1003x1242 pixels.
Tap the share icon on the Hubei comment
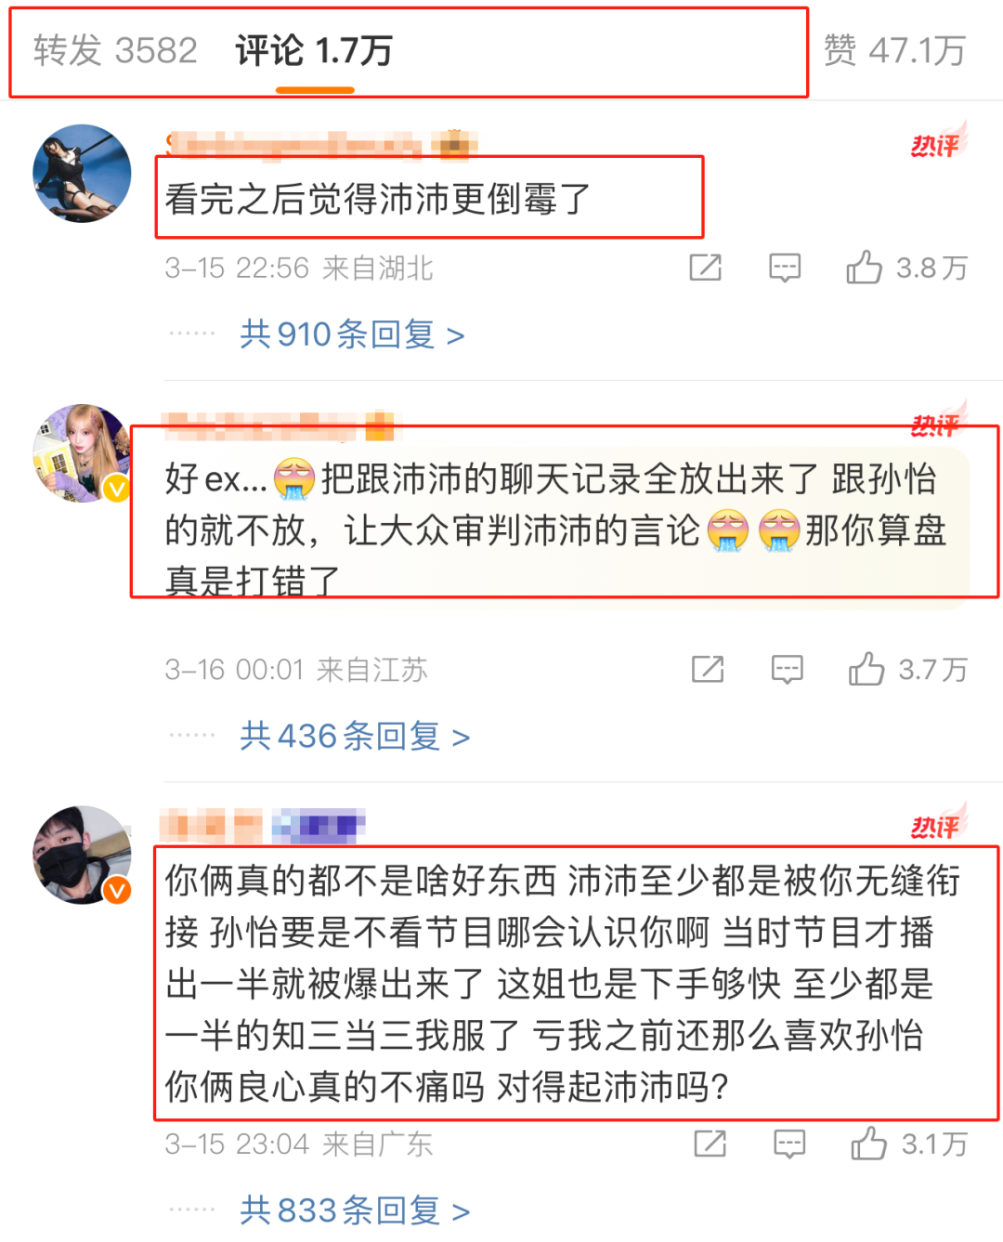click(x=706, y=268)
